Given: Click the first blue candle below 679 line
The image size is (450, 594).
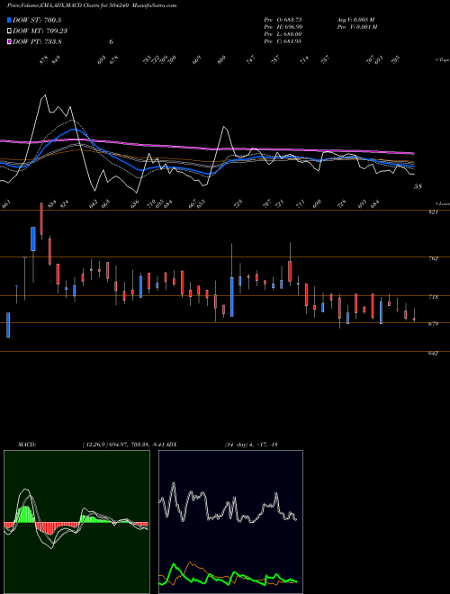Looking at the screenshot, I should [8, 325].
